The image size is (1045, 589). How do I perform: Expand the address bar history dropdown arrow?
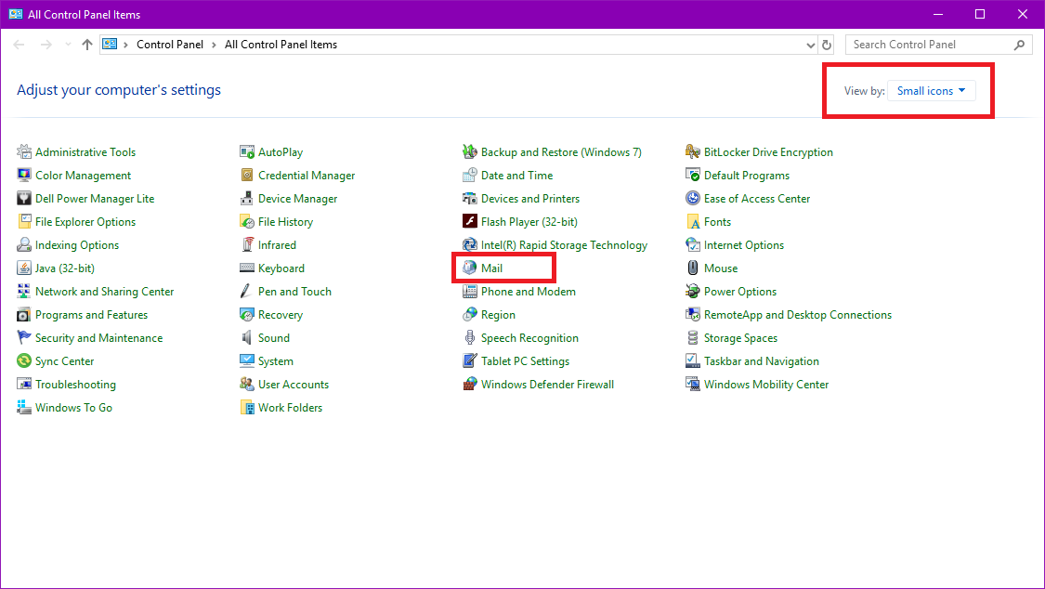810,46
